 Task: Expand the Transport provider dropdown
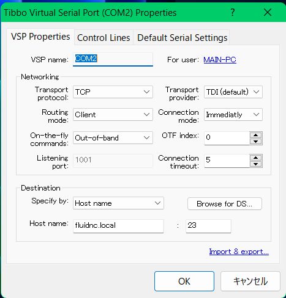[233, 92]
